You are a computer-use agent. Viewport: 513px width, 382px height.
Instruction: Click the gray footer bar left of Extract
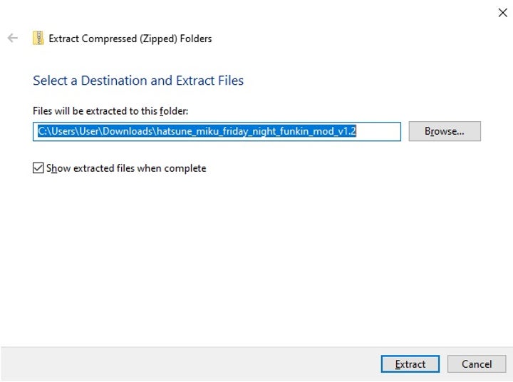tap(185, 364)
